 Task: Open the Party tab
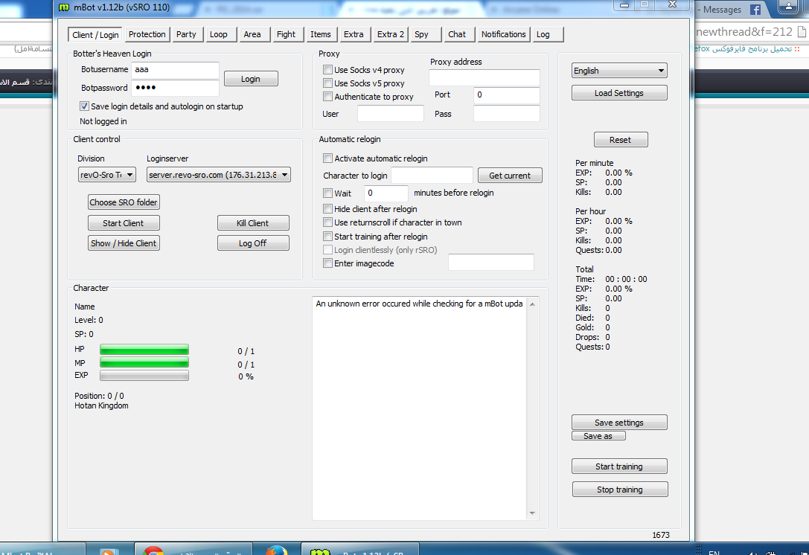point(186,34)
